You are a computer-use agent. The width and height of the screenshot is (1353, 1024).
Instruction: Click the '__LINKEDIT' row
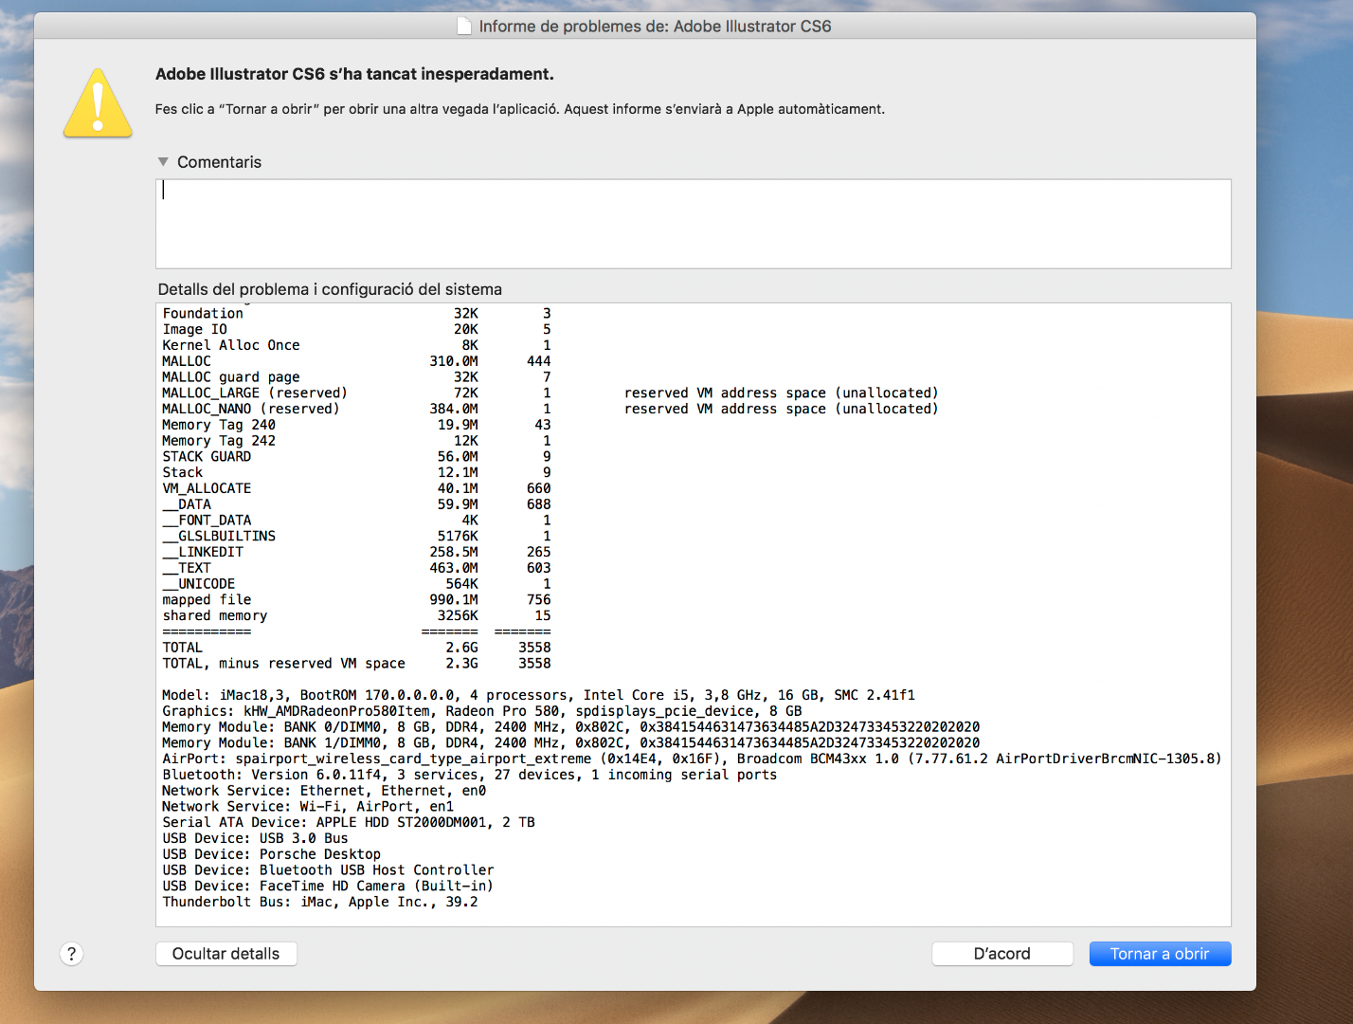pos(356,553)
